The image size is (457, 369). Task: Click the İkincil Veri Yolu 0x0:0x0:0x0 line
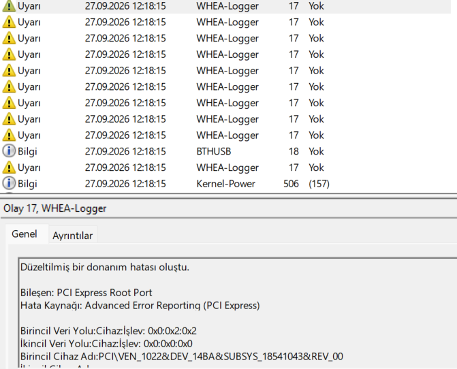tap(106, 344)
